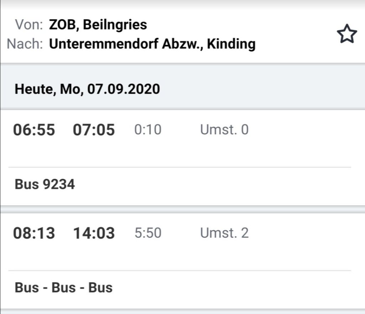The height and width of the screenshot is (314, 365).
Task: Click the 'Nach:' label
Action: pos(25,44)
